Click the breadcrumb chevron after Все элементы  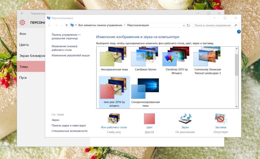[x=125, y=25]
